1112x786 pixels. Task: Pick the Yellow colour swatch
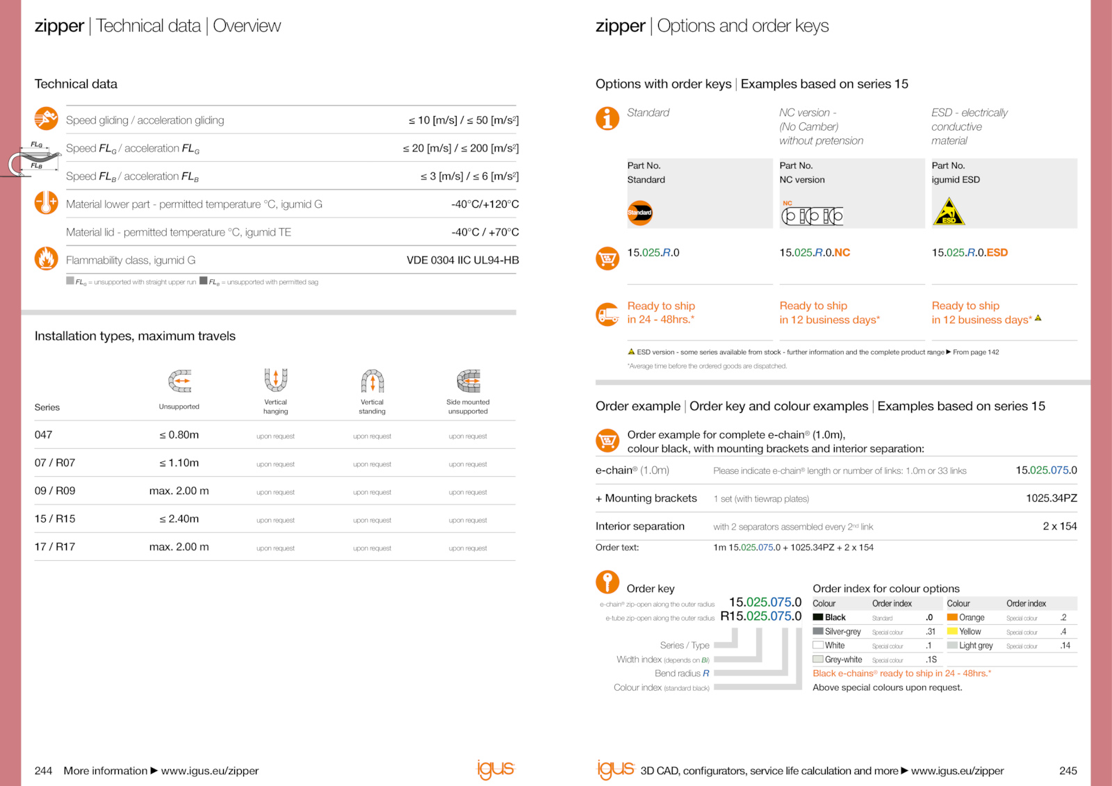coord(952,632)
